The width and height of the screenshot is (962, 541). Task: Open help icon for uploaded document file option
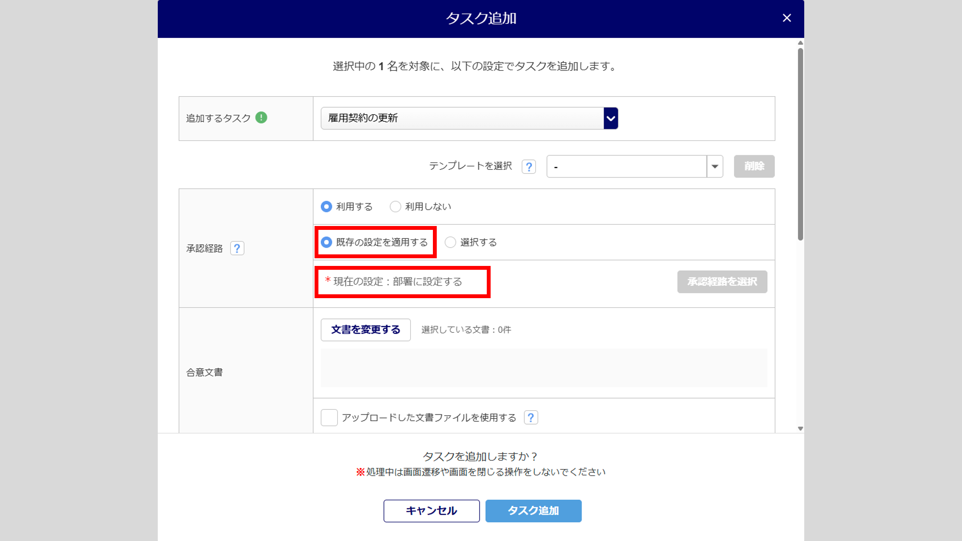tap(531, 417)
